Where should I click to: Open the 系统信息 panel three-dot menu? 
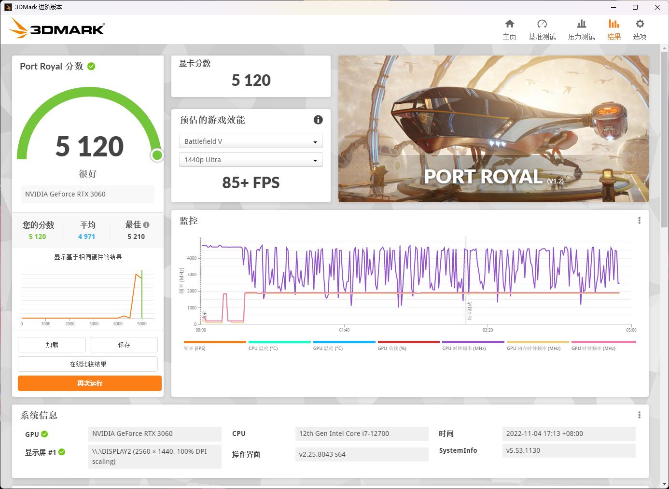639,415
